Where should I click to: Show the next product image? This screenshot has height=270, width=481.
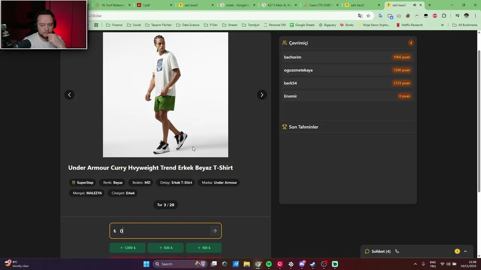pos(262,95)
